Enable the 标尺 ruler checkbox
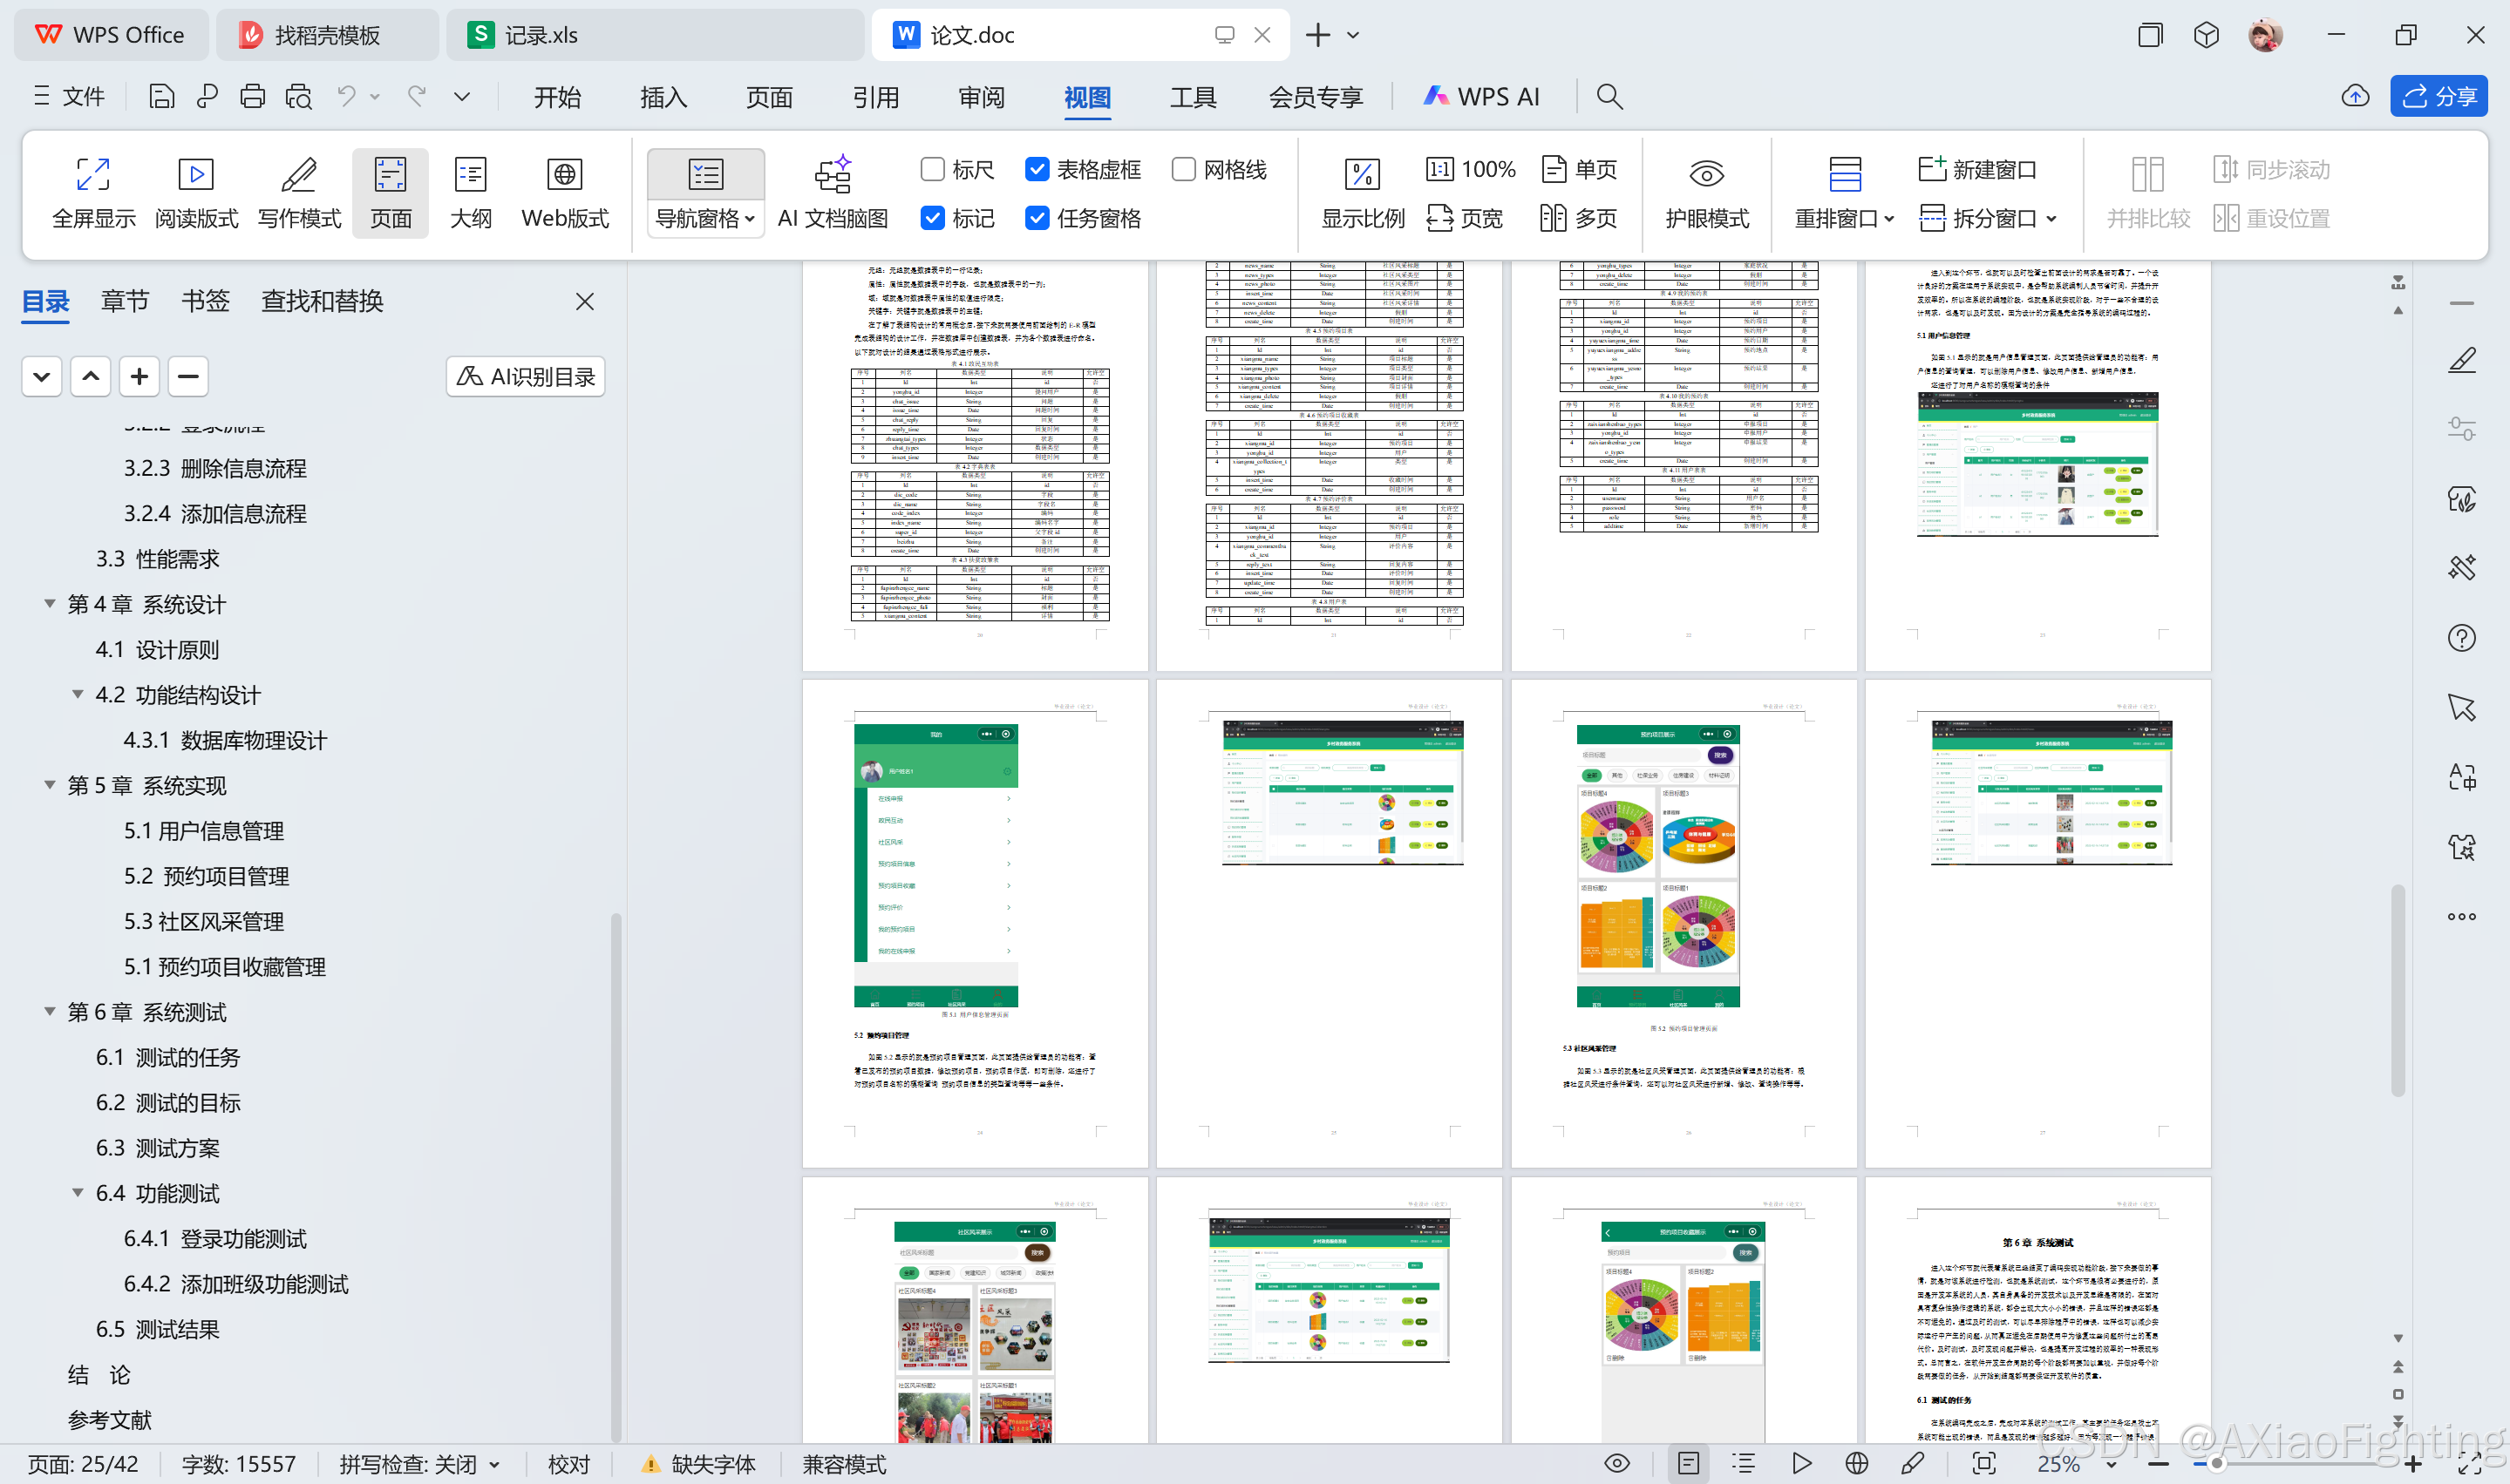 point(932,169)
